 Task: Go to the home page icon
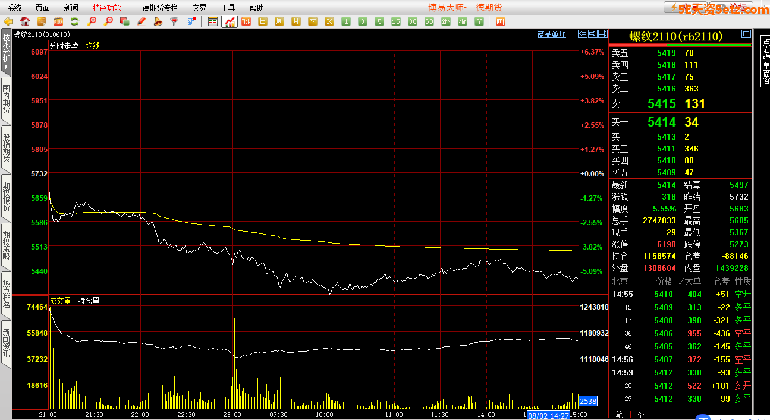click(x=25, y=21)
